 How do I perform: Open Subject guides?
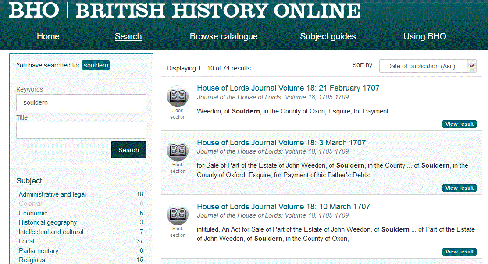click(x=328, y=36)
